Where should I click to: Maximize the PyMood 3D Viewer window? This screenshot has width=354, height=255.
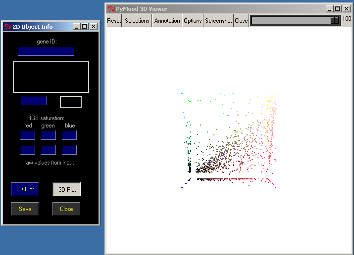338,9
